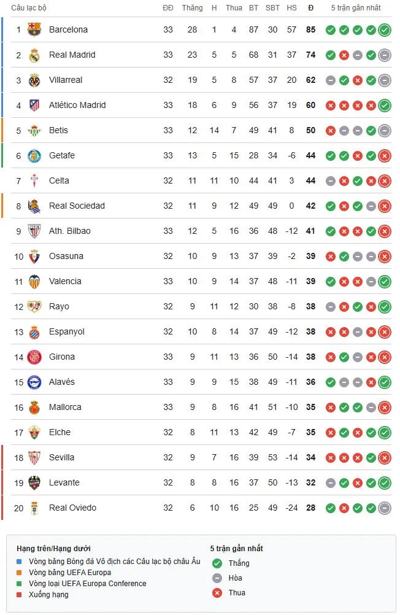Screen dimensions: 400x615
Task: Click the red Thua legend cross icon
Action: (216, 593)
